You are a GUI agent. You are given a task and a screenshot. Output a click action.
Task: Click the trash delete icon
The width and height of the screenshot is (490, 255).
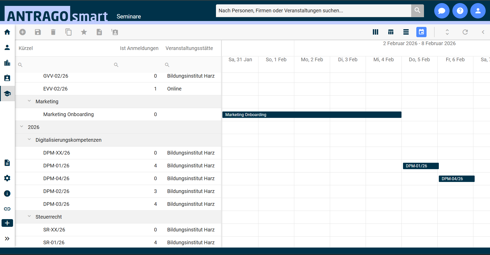53,32
